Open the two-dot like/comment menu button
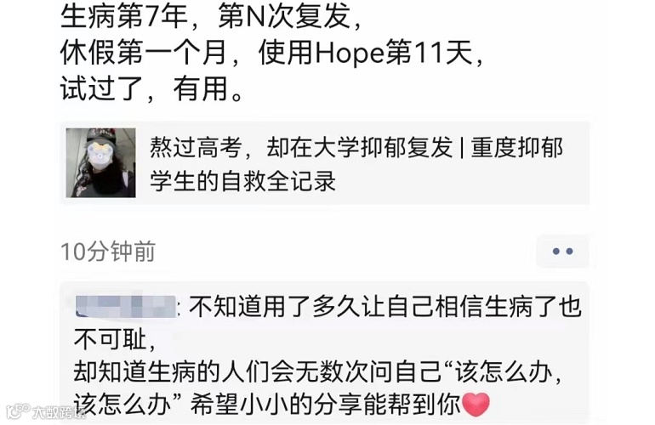This screenshot has height=425, width=655. point(562,251)
